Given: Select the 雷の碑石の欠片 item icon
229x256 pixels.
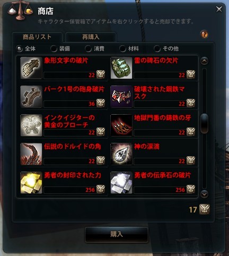Looking at the screenshot, I should point(121,68).
